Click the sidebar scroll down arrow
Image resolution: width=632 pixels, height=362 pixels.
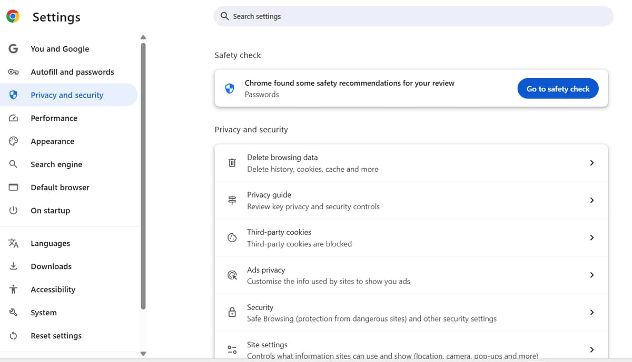(143, 354)
